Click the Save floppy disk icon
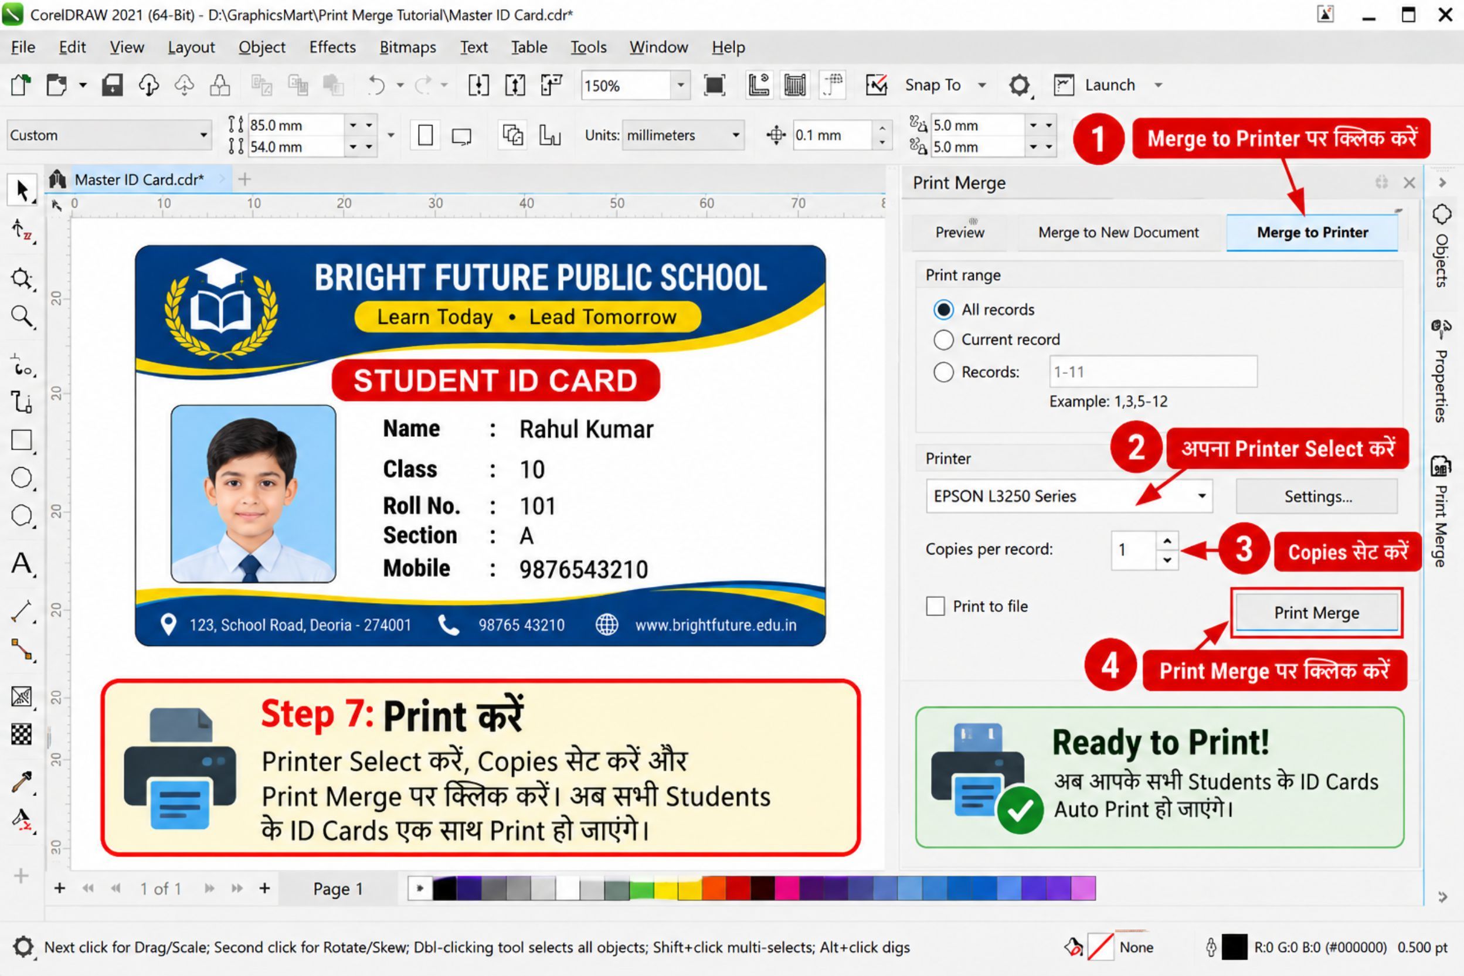Screen dimensions: 1464x976 [112, 84]
